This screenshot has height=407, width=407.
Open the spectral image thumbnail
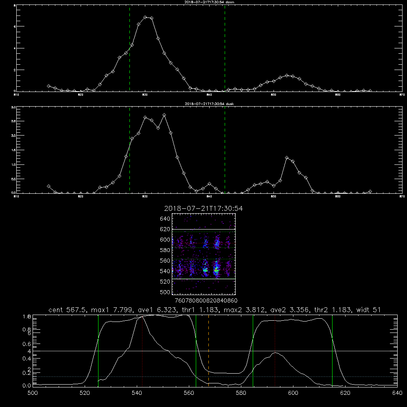[x=204, y=254]
